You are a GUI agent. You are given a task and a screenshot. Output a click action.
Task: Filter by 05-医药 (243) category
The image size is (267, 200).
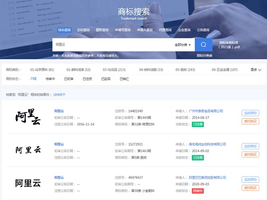click(x=185, y=70)
